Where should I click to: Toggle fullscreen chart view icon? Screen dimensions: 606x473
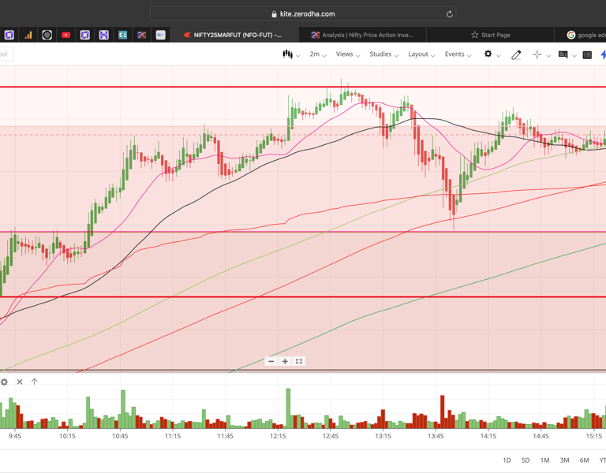[299, 361]
